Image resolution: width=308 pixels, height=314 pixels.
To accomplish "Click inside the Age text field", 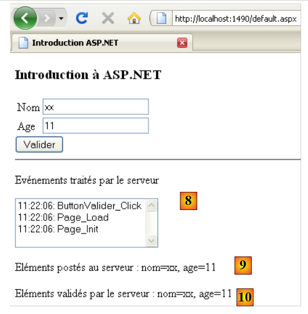I will coord(96,126).
